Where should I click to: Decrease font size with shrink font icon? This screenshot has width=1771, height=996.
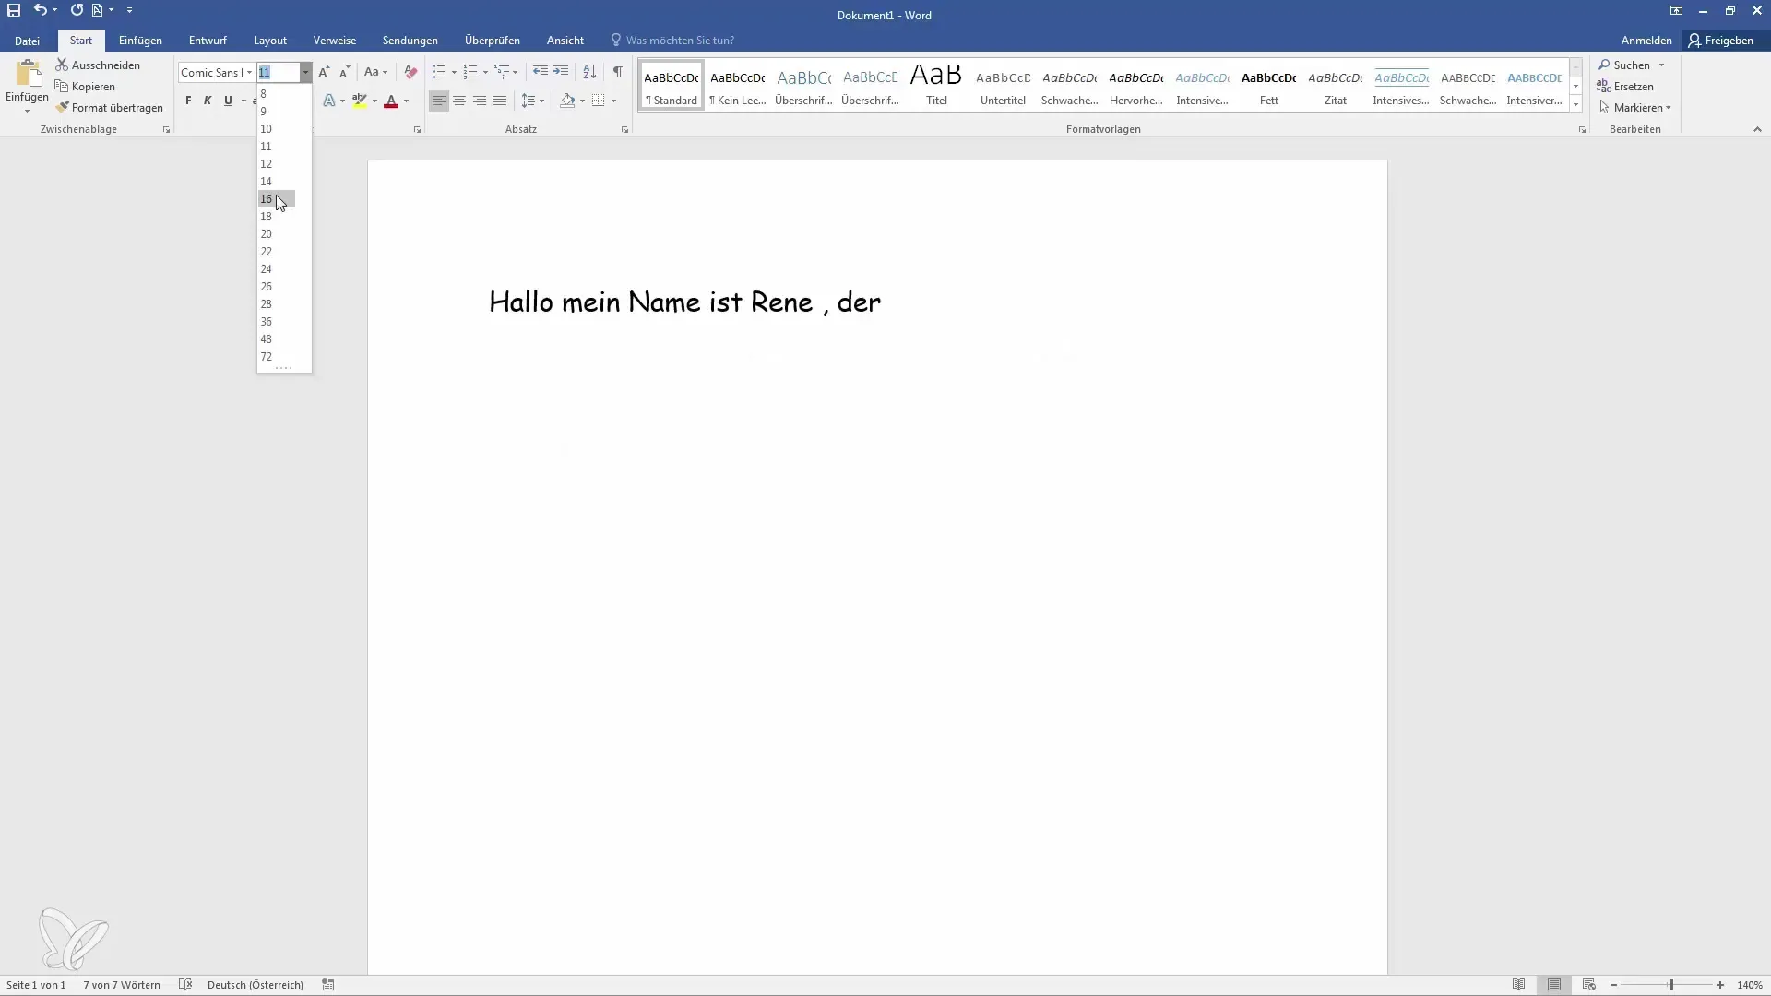tap(344, 72)
